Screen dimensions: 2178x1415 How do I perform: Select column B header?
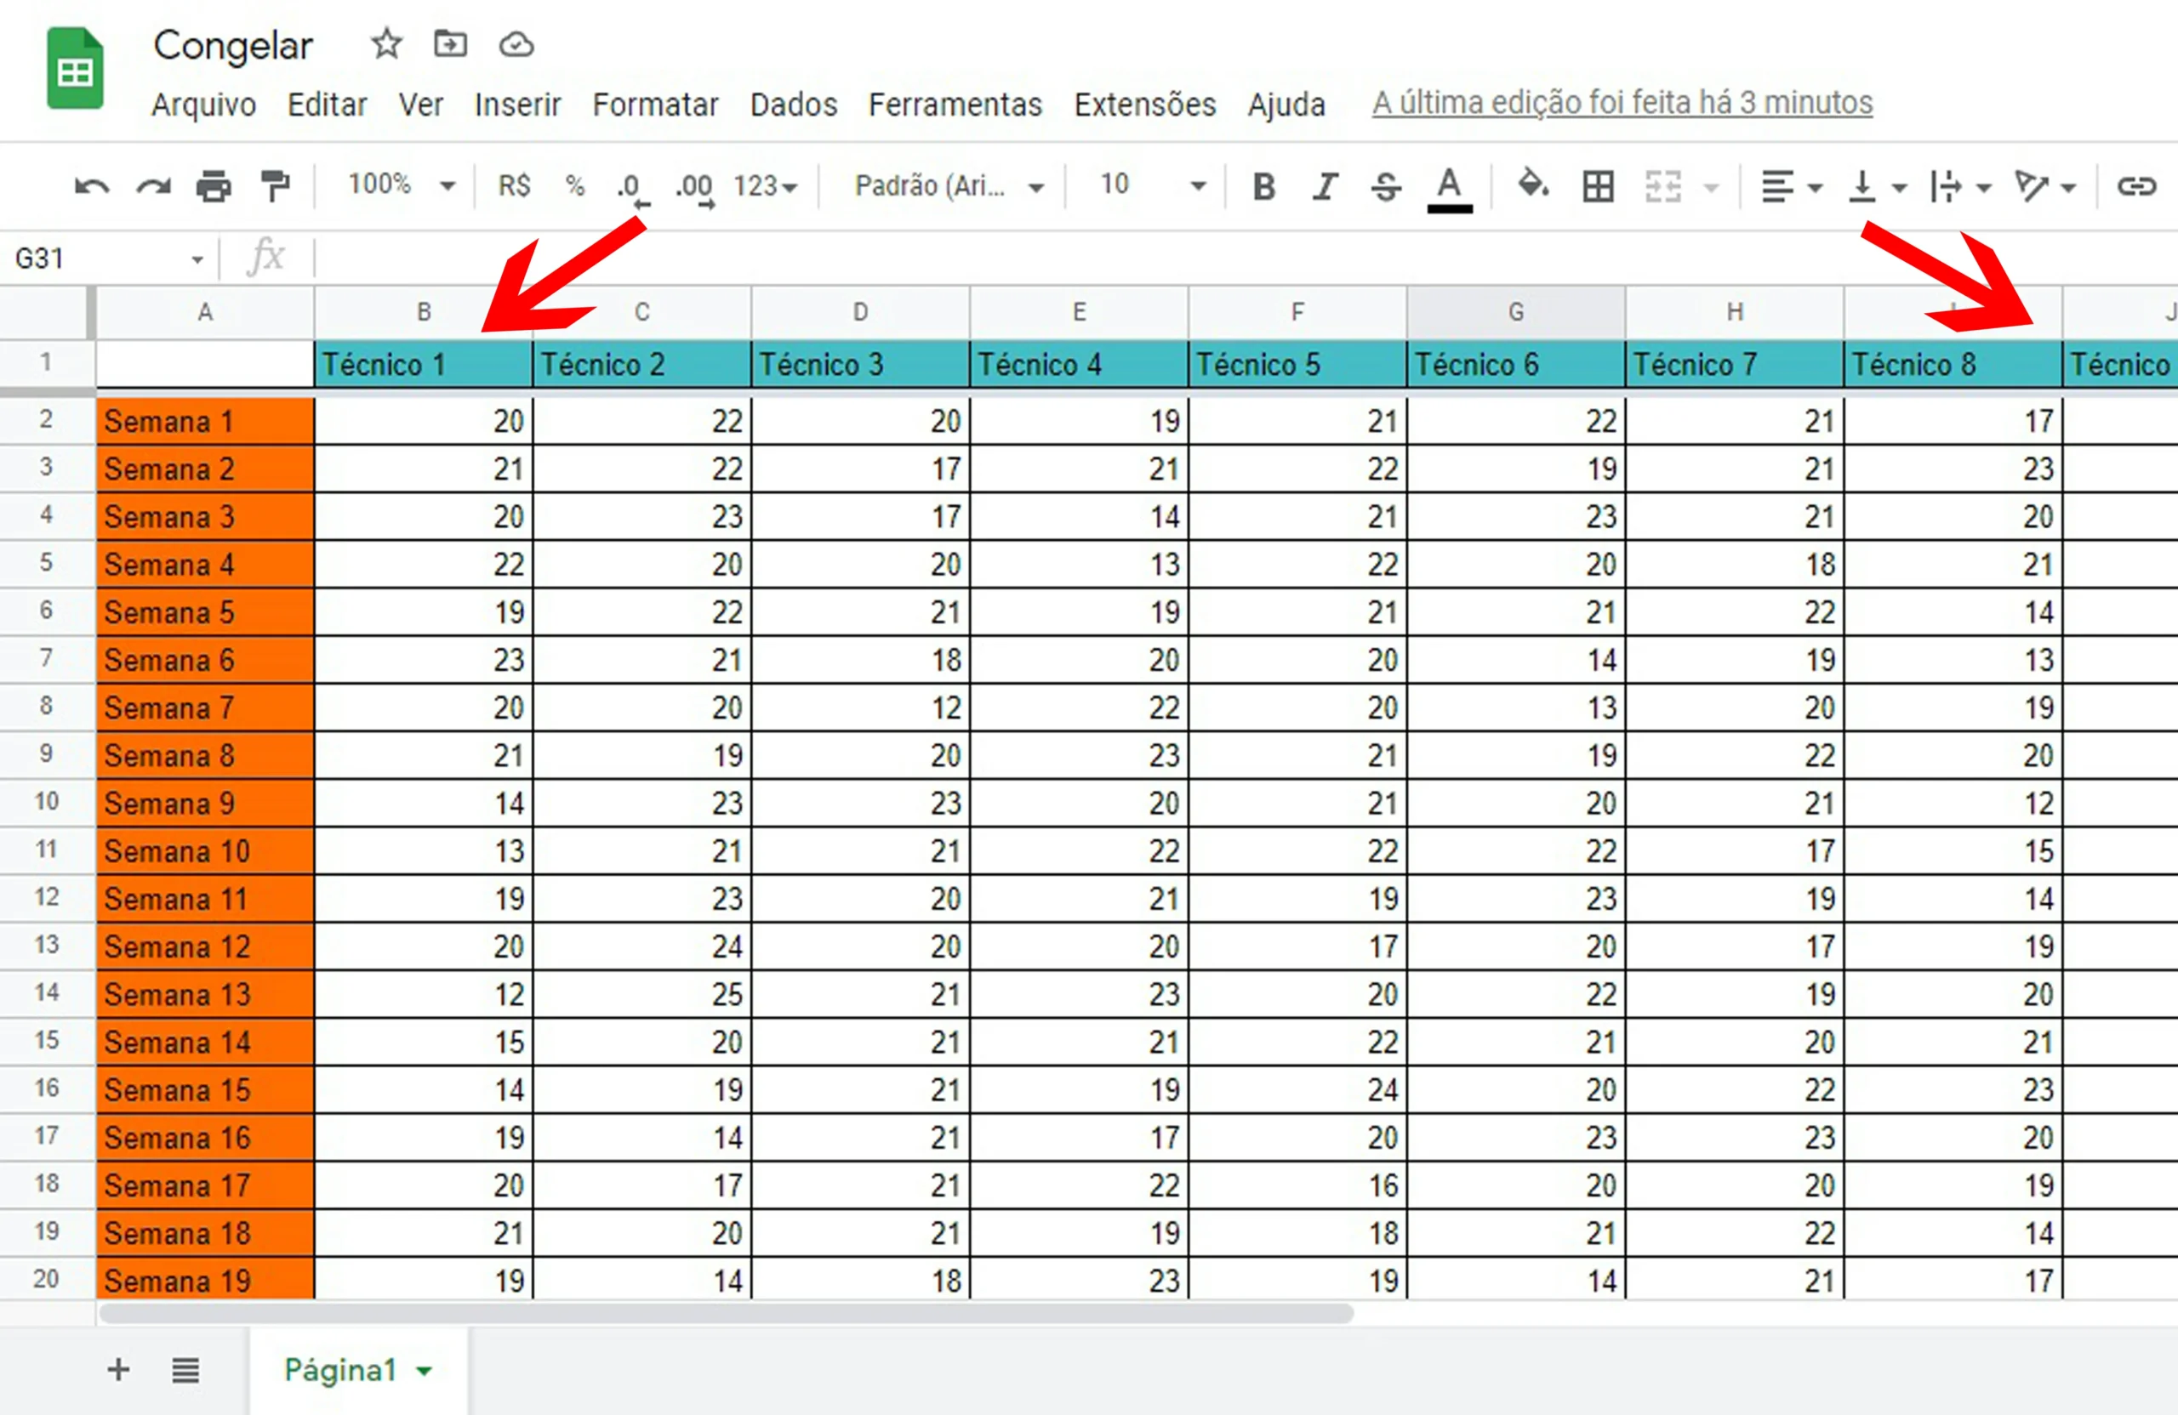[x=424, y=312]
